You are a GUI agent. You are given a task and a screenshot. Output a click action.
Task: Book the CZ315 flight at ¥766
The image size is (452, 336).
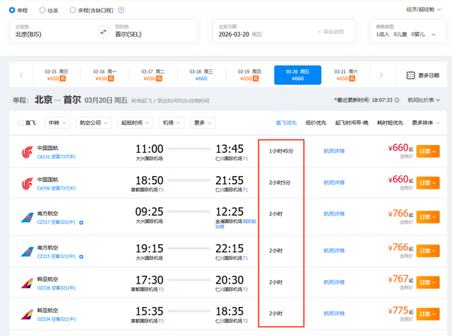pyautogui.click(x=428, y=251)
